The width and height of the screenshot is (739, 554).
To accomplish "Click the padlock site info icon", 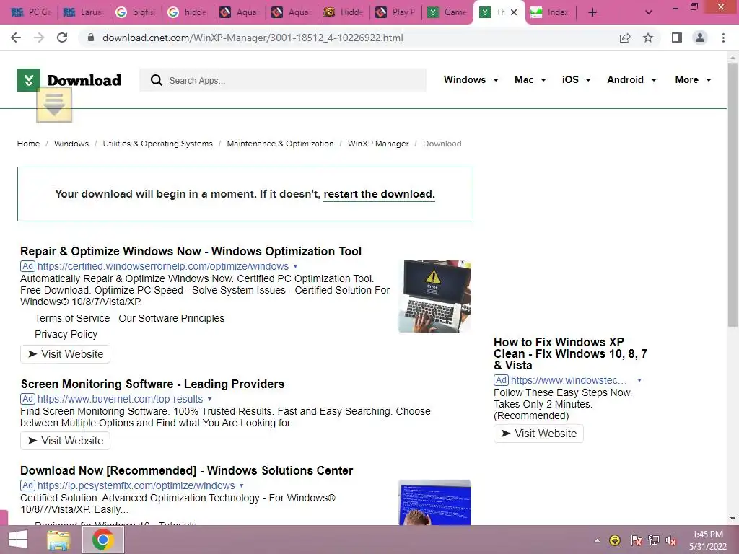I will click(91, 38).
